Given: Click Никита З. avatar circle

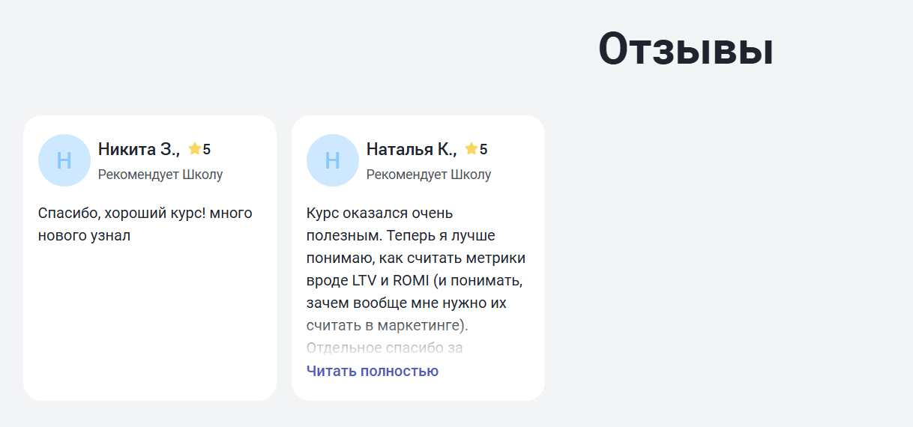Looking at the screenshot, I should (64, 160).
